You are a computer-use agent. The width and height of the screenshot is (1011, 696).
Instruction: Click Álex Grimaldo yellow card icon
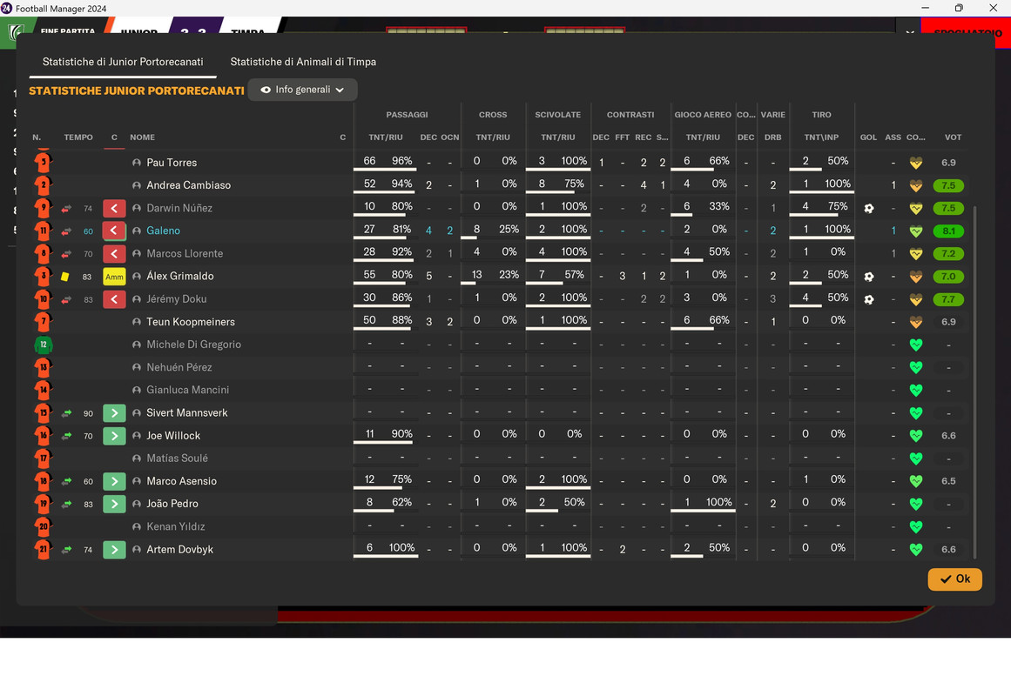pos(65,277)
